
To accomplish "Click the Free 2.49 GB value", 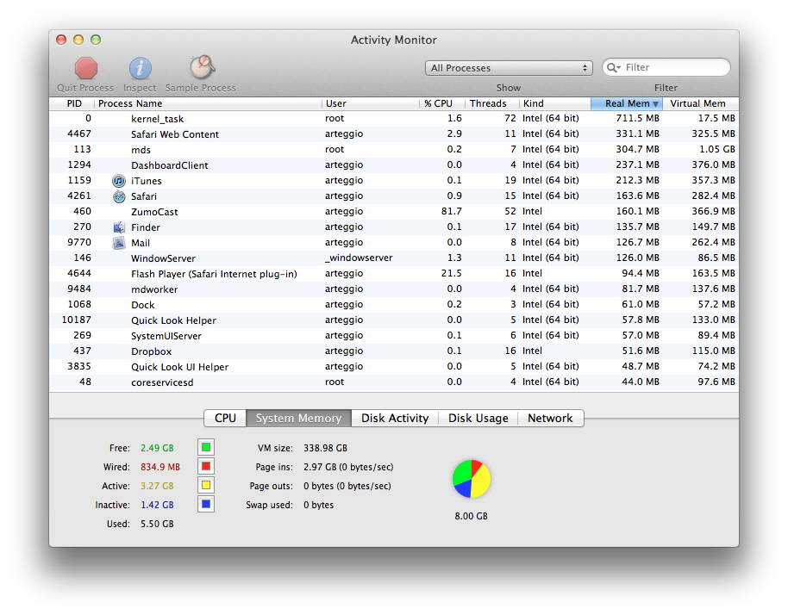I will pos(157,448).
